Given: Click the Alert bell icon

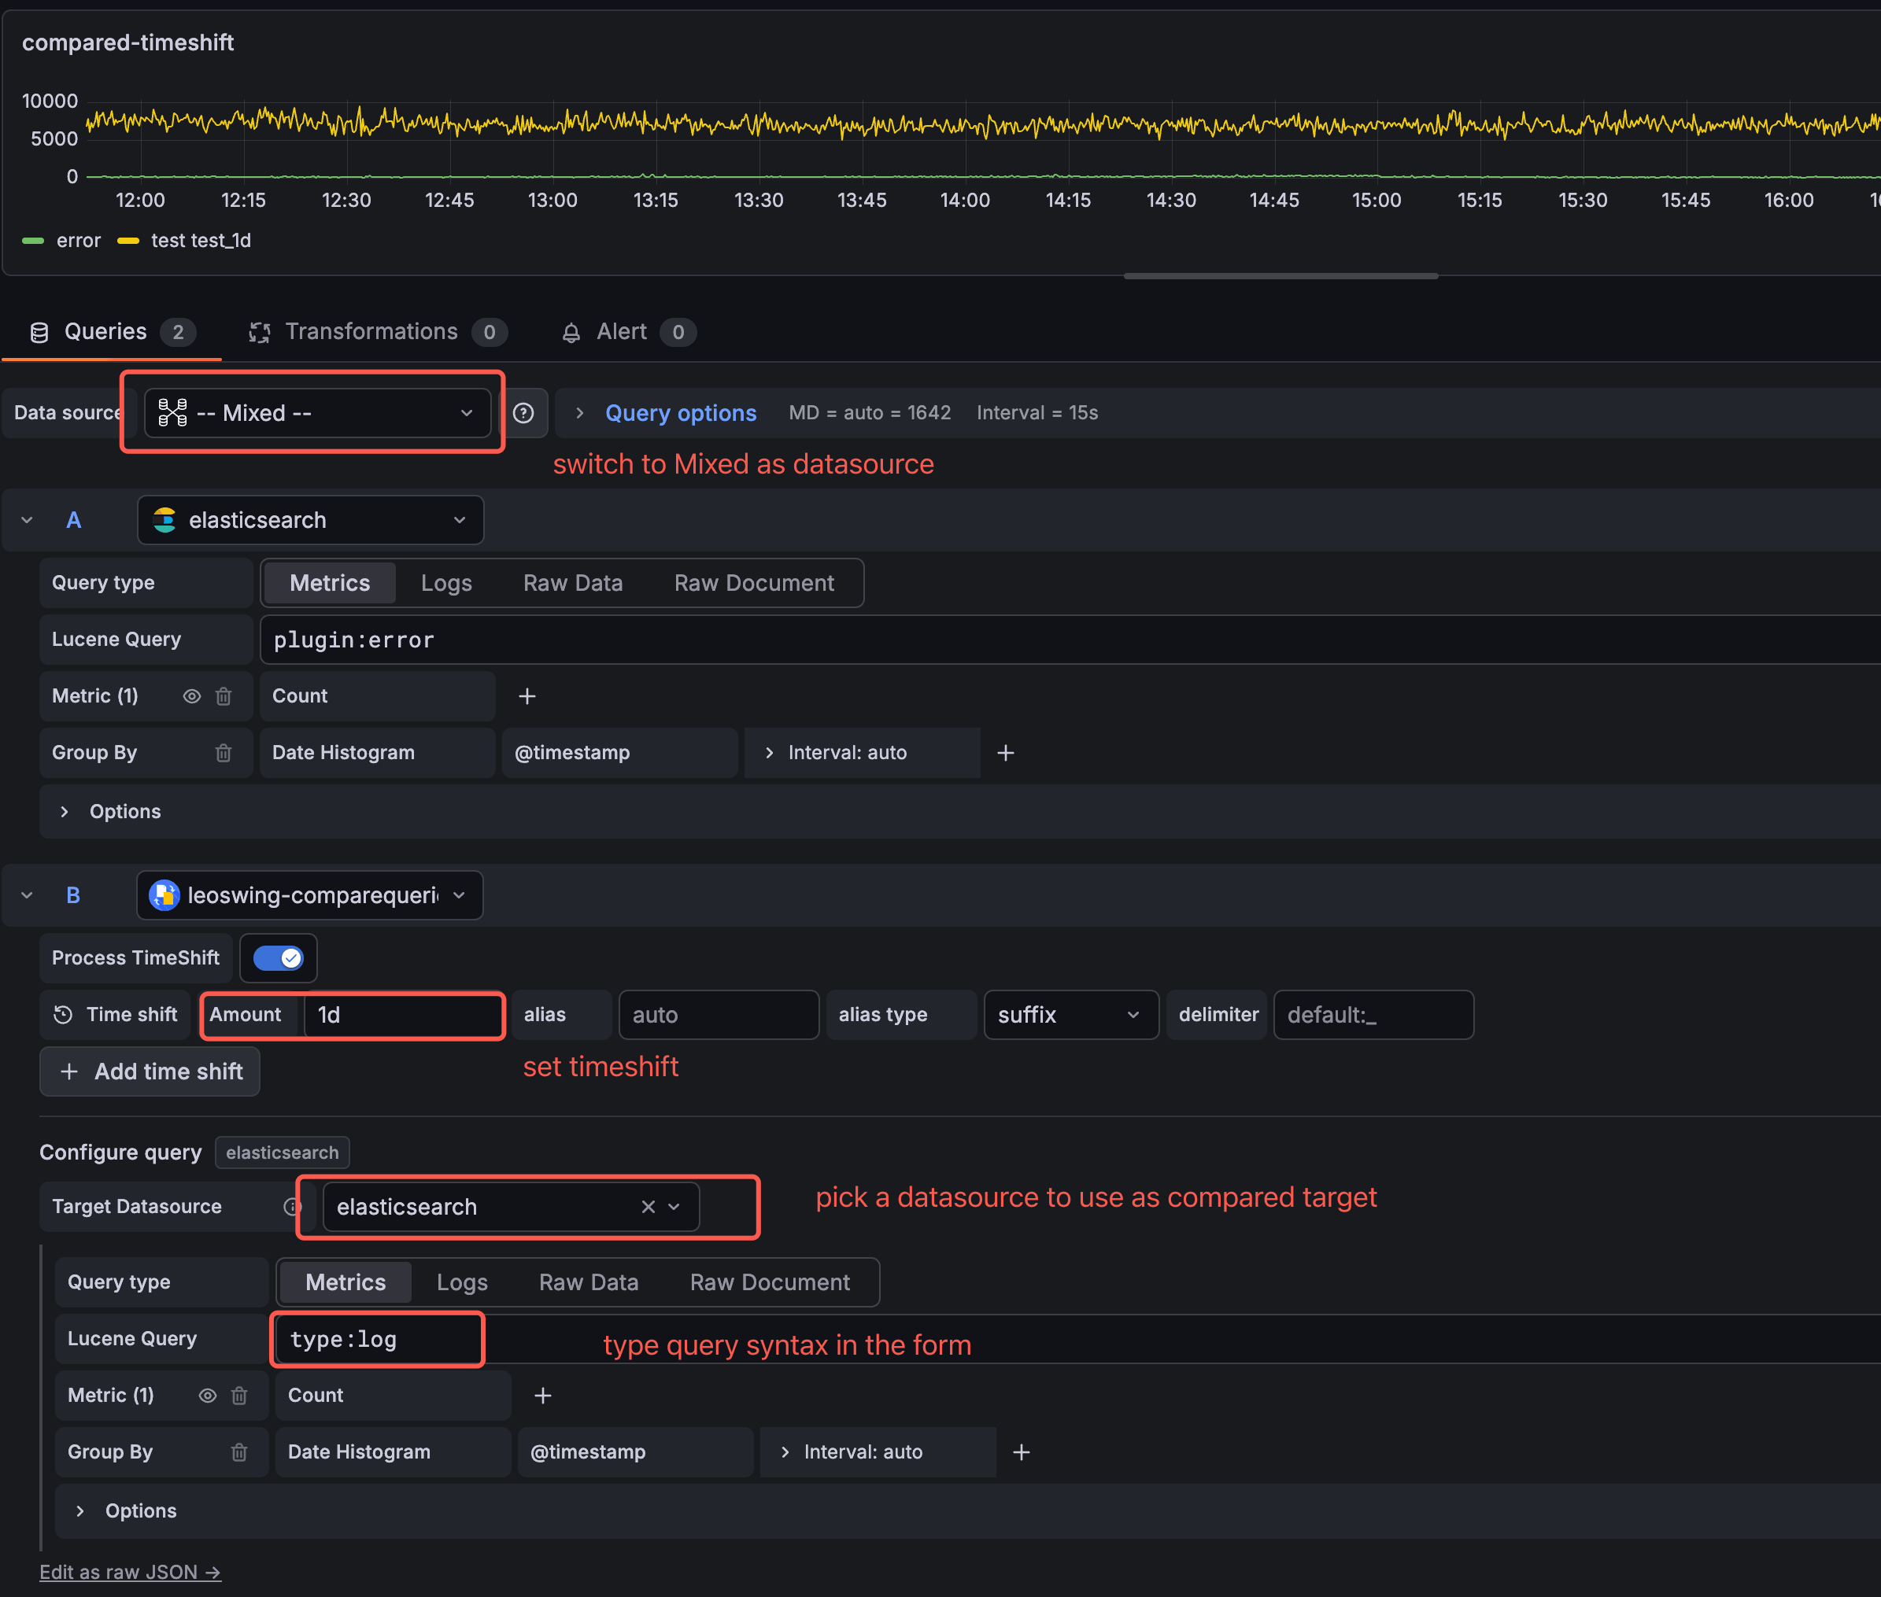Looking at the screenshot, I should [571, 333].
